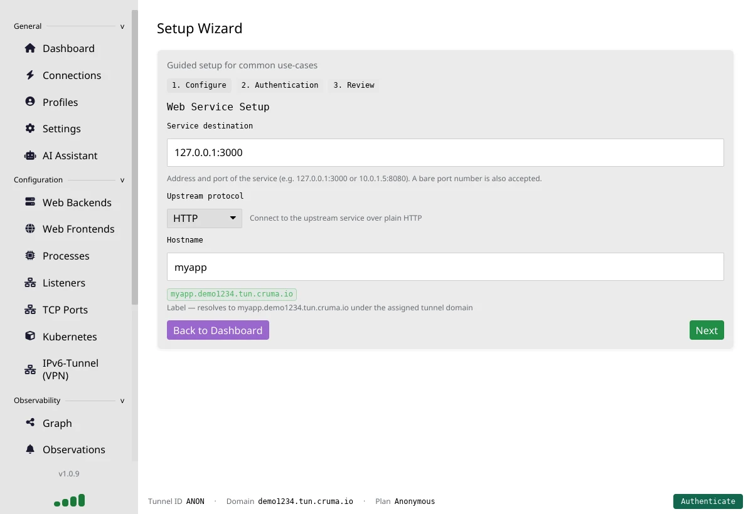Click the Web Frontends globe icon
Image resolution: width=753 pixels, height=514 pixels.
(30, 229)
